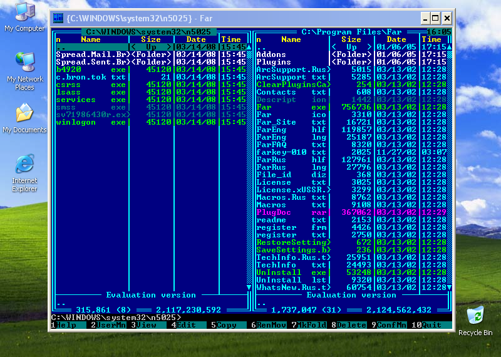Viewport: 501px width, 357px height.
Task: Select sv71986430r.ex file
Action: tap(151, 115)
